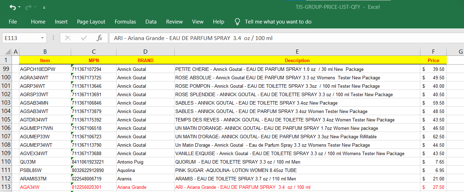Select column D header
The image size is (464, 192).
(145, 52)
